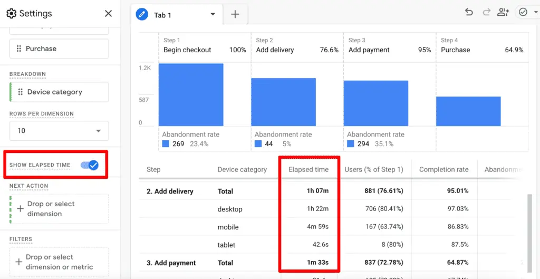Click the 1h 22m elapsed time cell
The height and width of the screenshot is (279, 540).
[x=316, y=209]
